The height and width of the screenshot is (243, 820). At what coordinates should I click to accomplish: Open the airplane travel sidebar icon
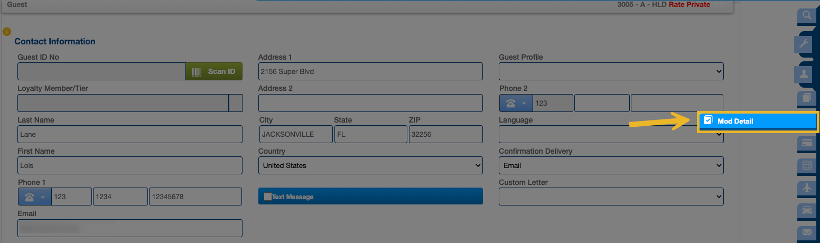[x=806, y=188]
